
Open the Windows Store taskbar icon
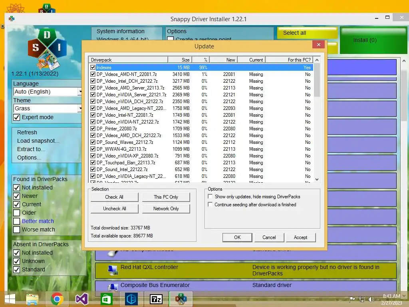click(x=106, y=299)
